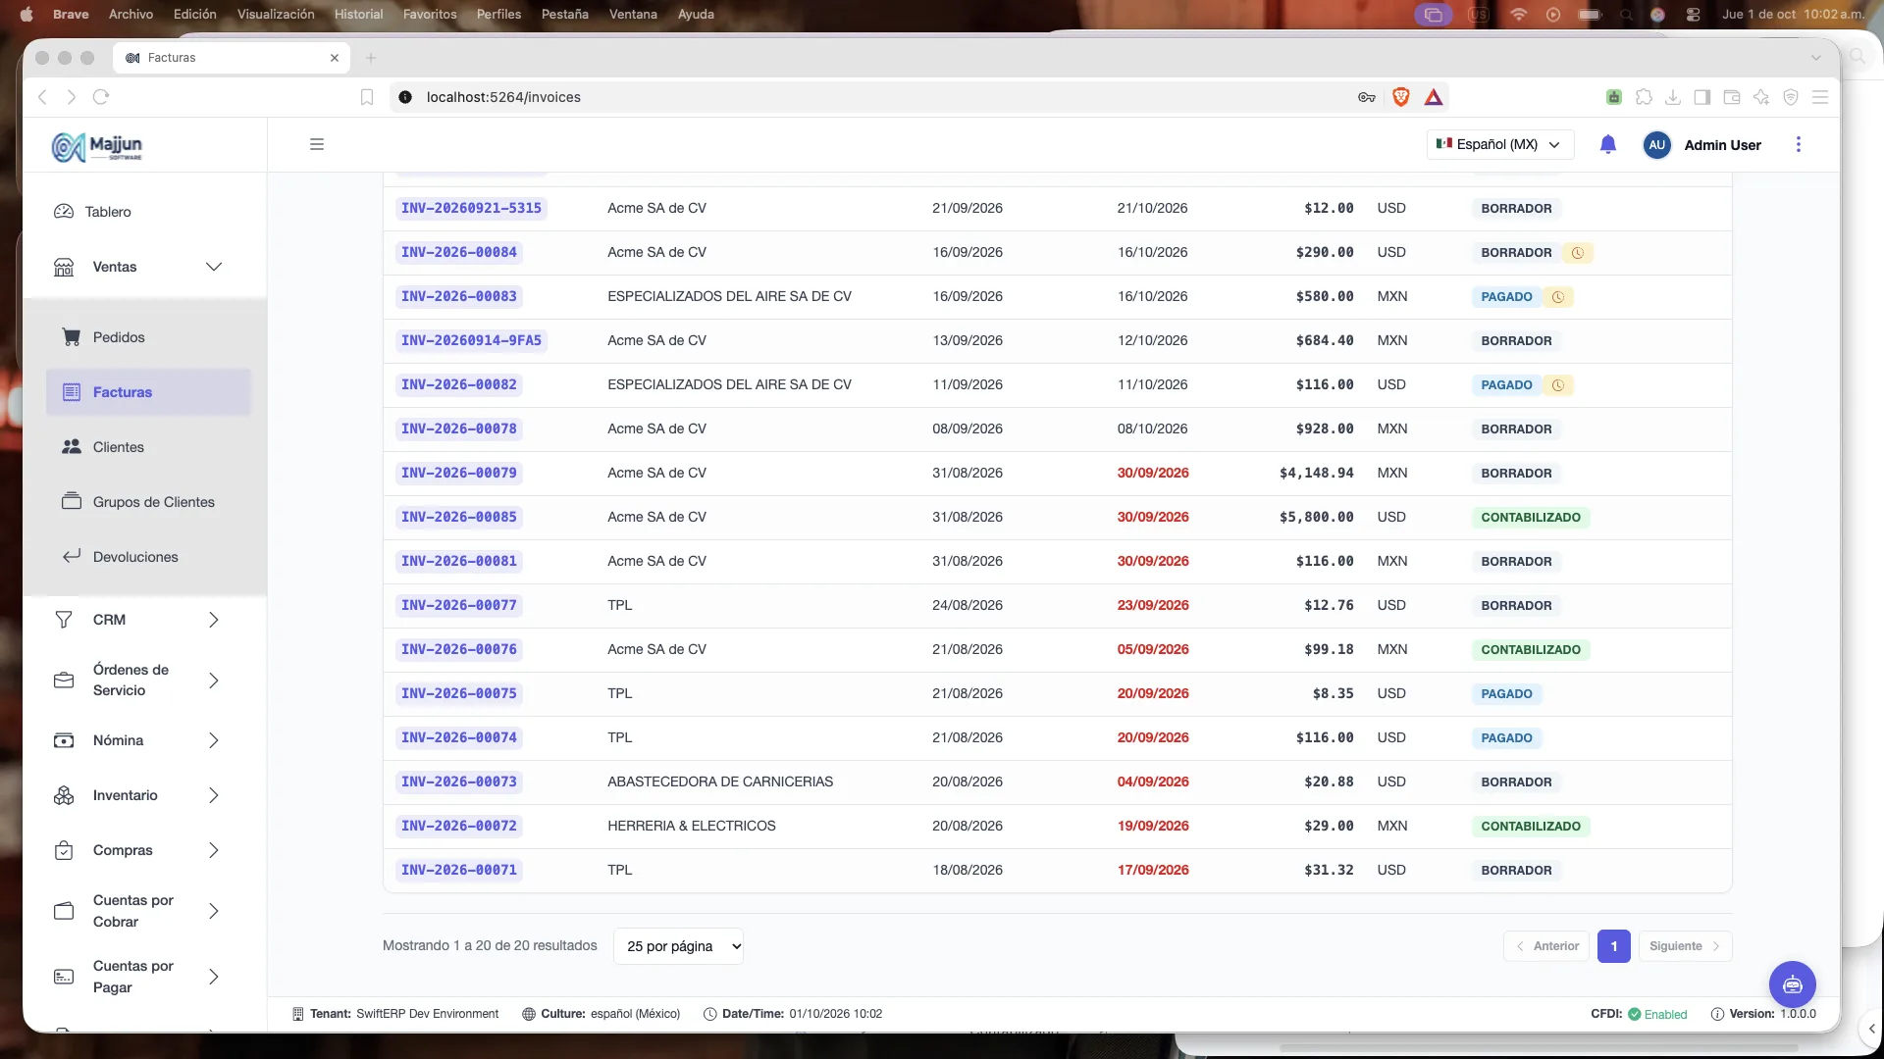Click ABASTECEDORA DE CARNICERIAS customer name
1884x1059 pixels.
720,782
